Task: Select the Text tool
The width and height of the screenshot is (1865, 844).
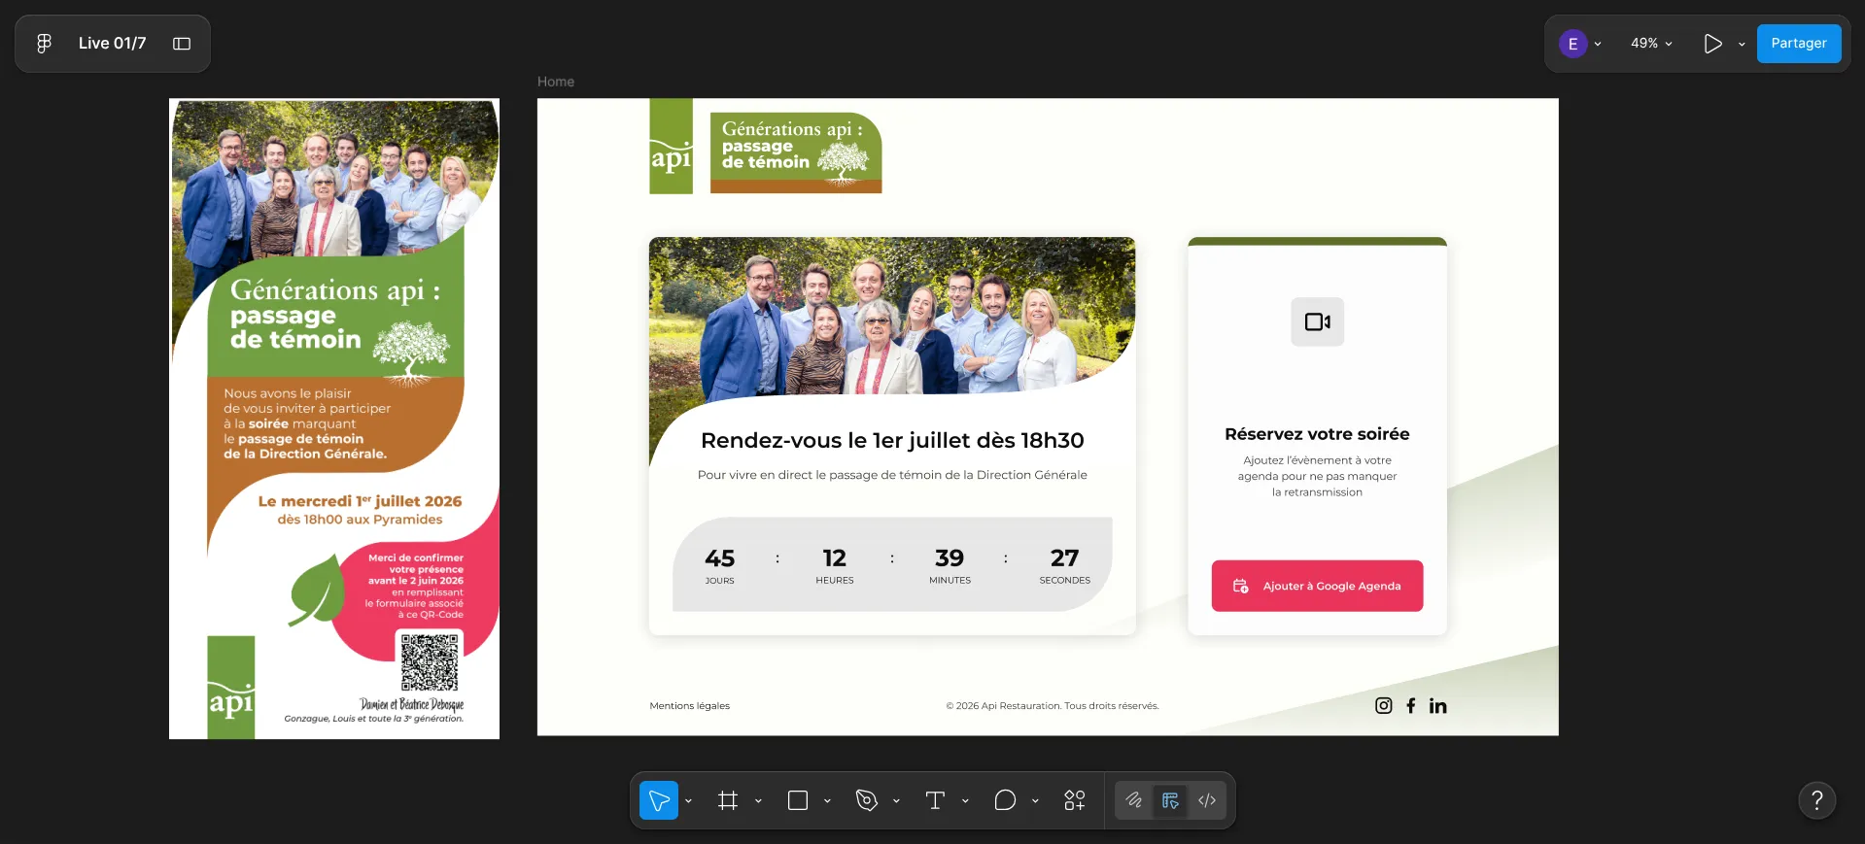Action: coord(935,800)
